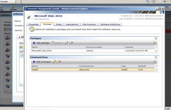Click the yellow arrow button in dialog header

[x=158, y=12]
